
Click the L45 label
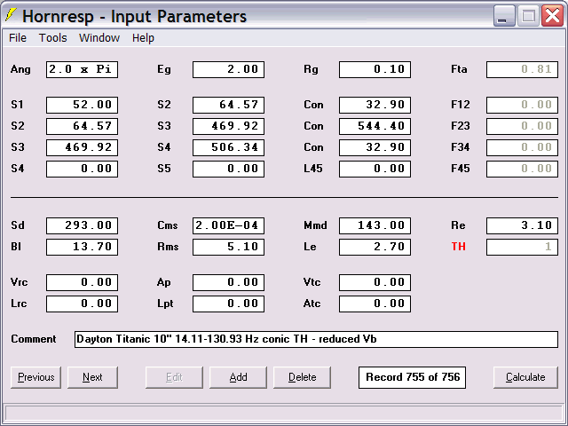pos(313,169)
